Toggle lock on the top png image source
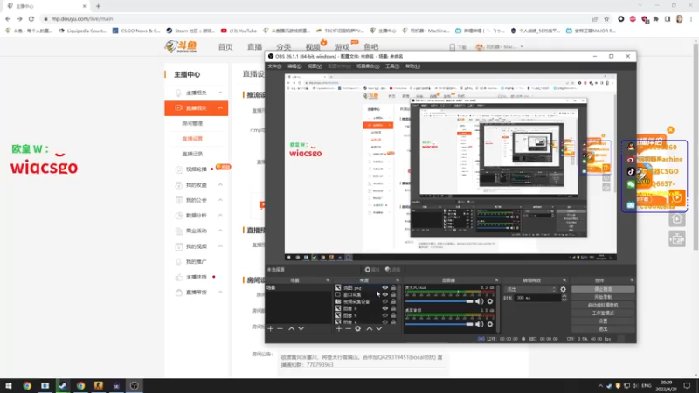Viewport: 699px width, 393px height. pos(393,288)
